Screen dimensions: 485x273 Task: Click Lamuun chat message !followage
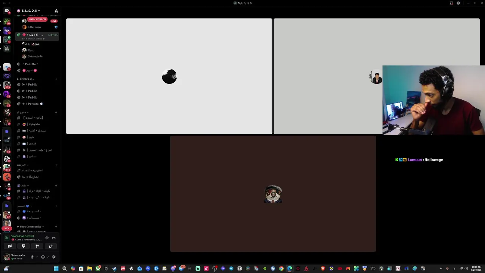(x=419, y=160)
